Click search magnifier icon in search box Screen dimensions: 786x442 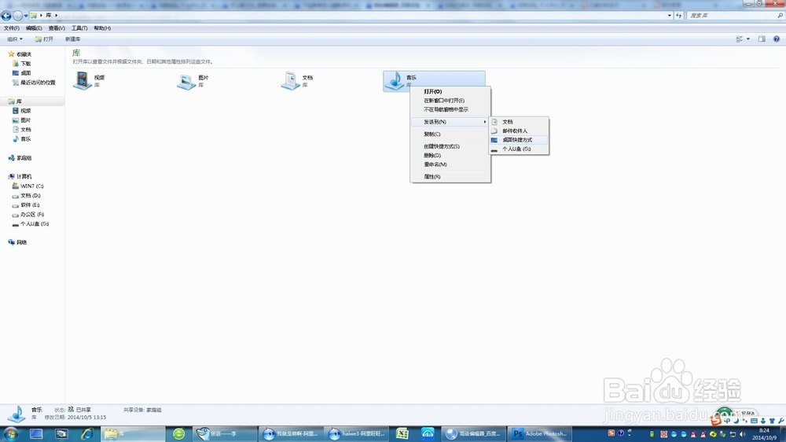point(780,16)
